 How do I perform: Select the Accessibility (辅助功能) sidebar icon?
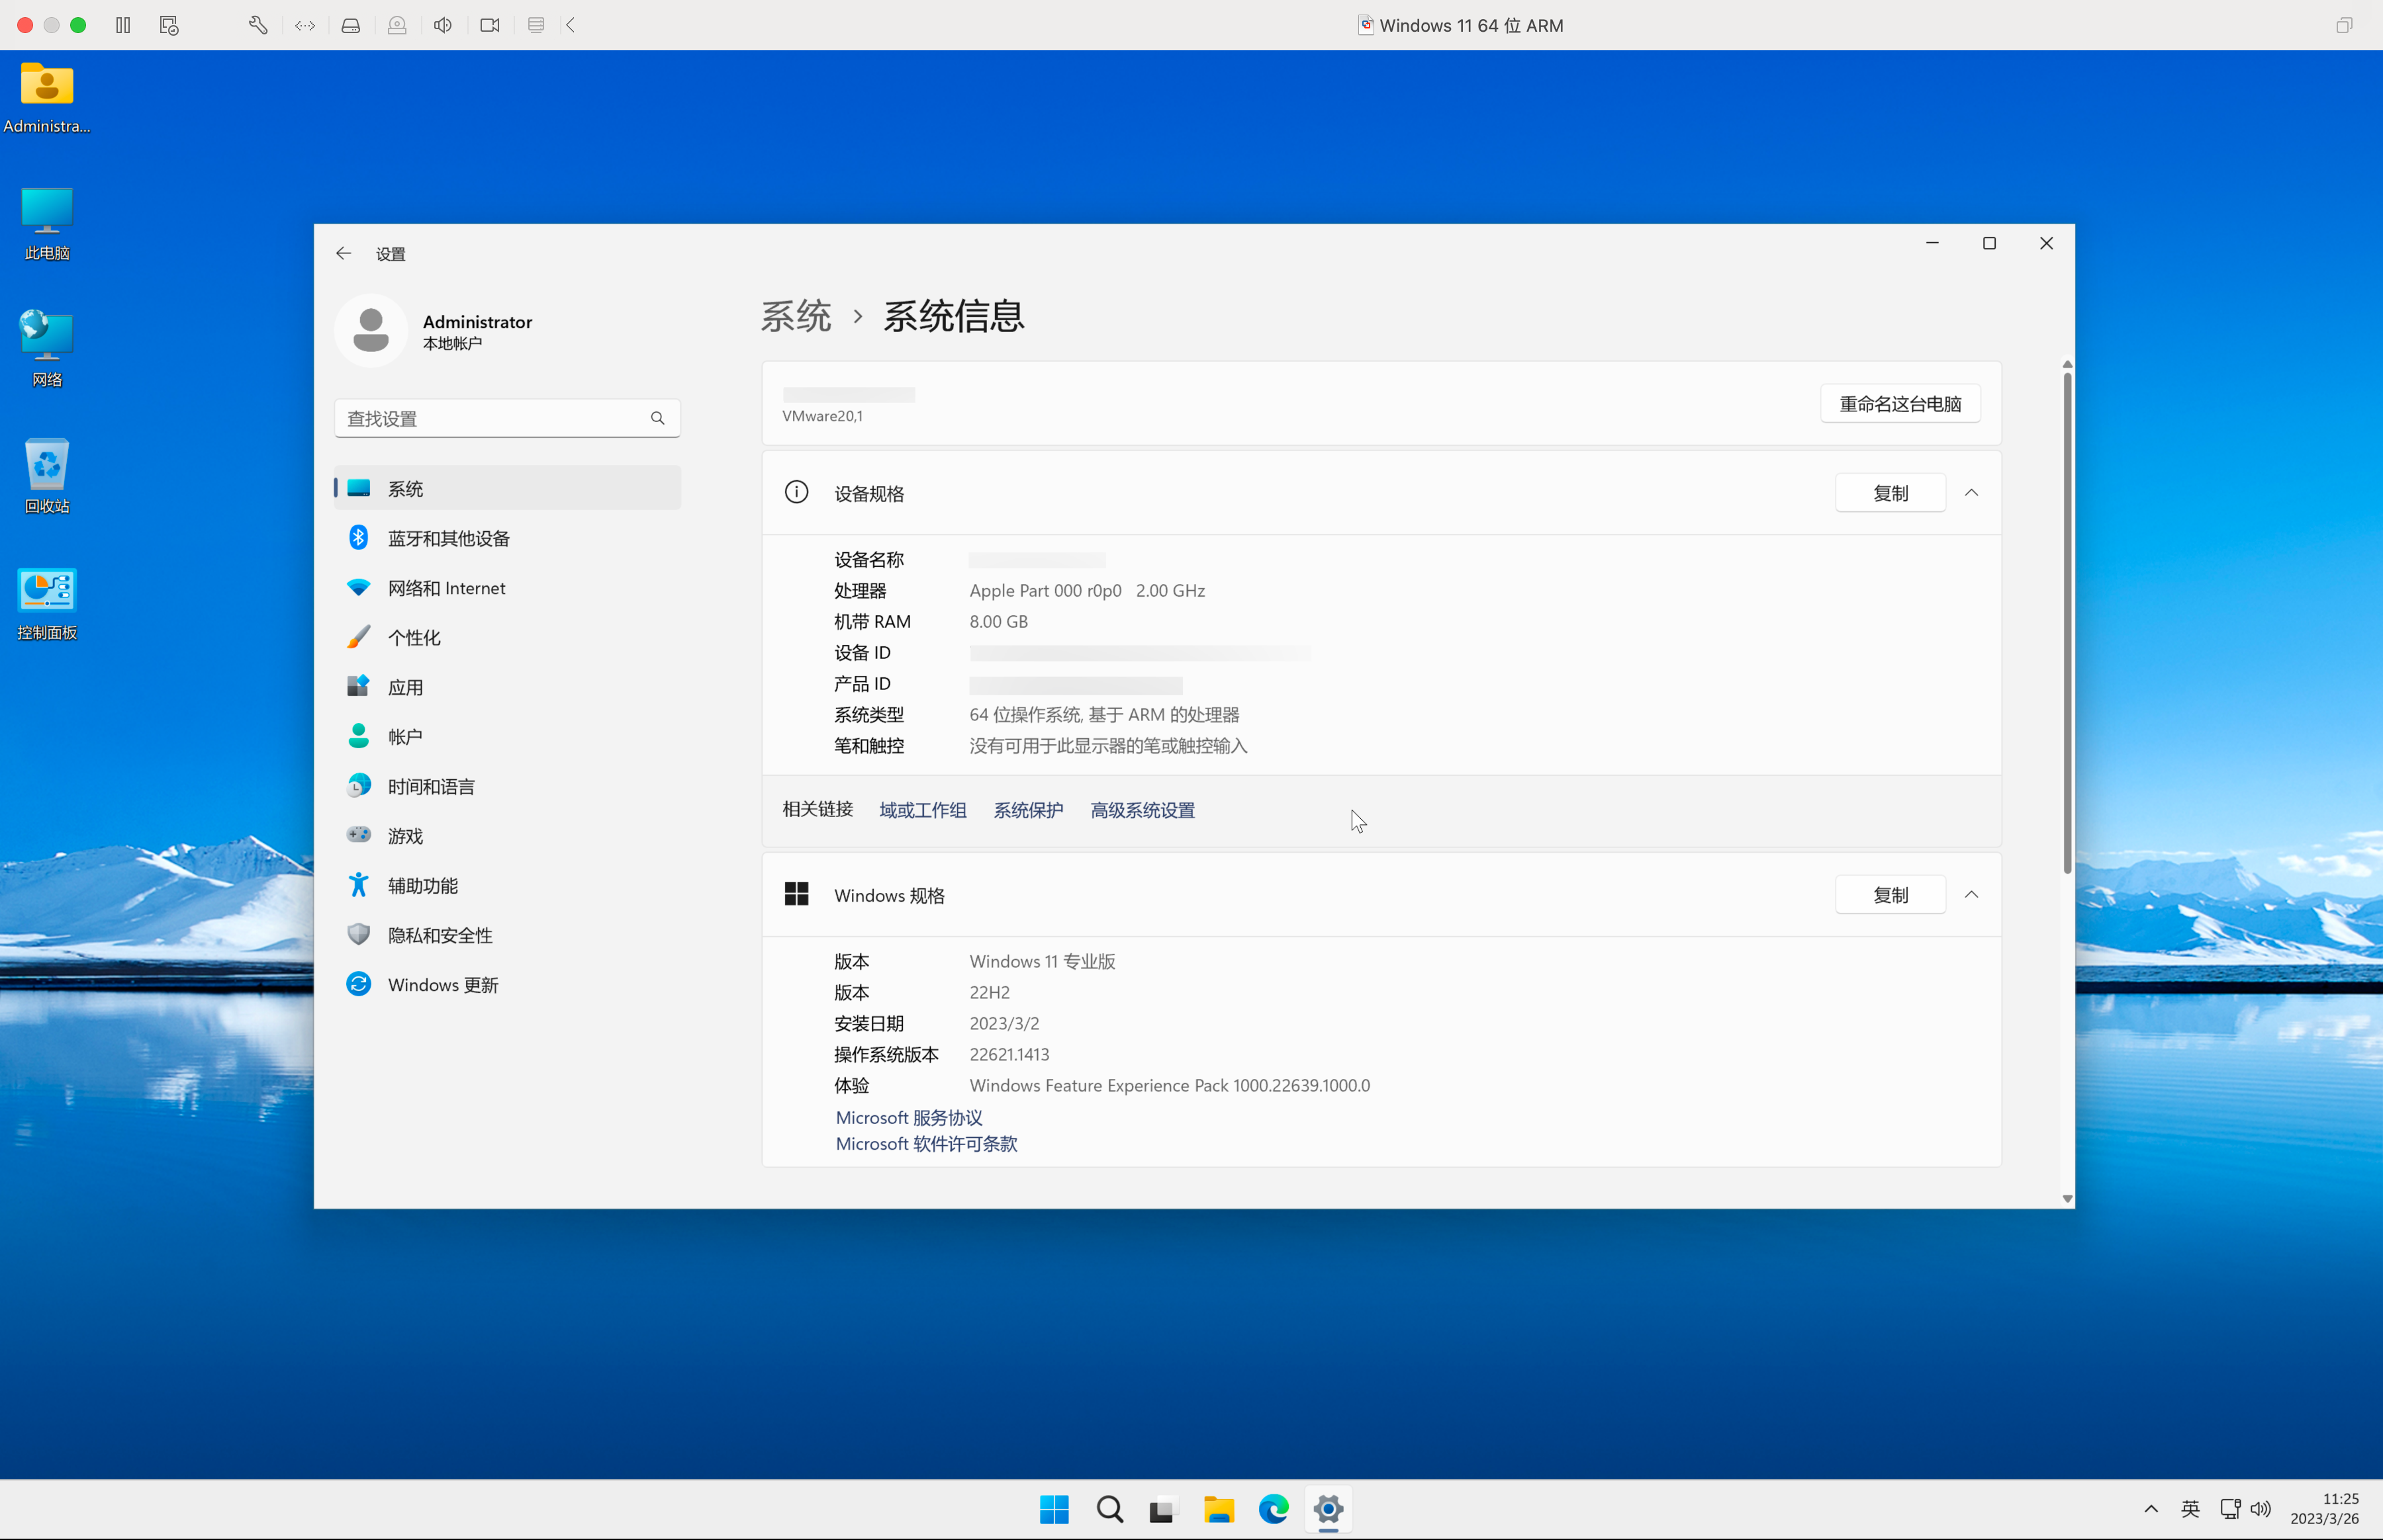pos(358,885)
